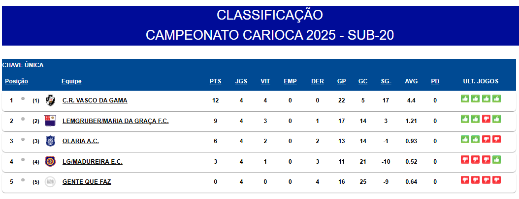Sort standings by PTS column
The width and height of the screenshot is (519, 199).
(216, 81)
